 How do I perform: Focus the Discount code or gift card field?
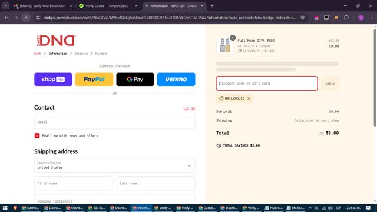[x=267, y=84]
